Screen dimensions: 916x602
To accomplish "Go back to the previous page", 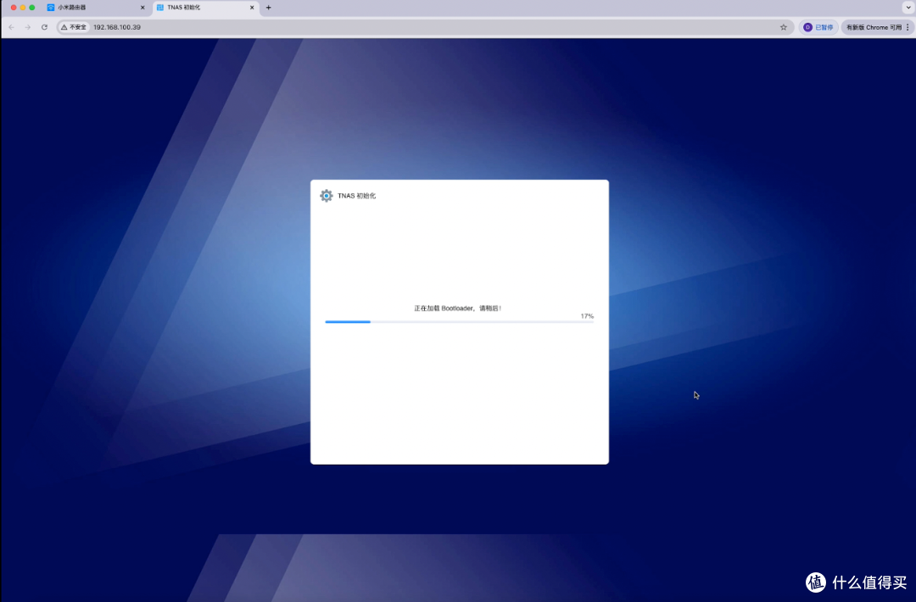I will tap(12, 27).
